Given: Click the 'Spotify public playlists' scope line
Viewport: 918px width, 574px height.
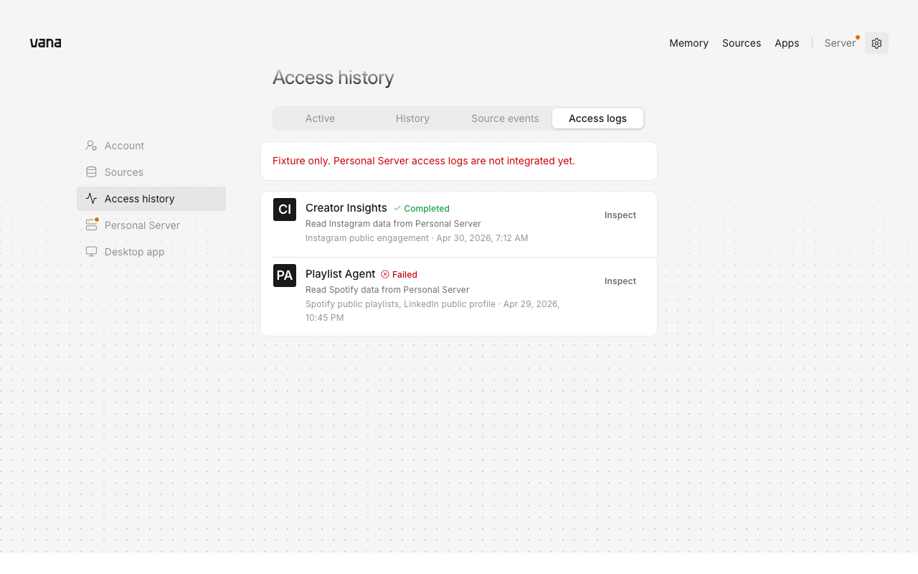Looking at the screenshot, I should click(432, 311).
